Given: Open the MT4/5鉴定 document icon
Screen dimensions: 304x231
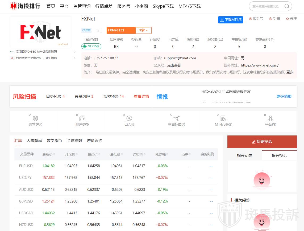Looking at the screenshot, I should pos(223,118).
